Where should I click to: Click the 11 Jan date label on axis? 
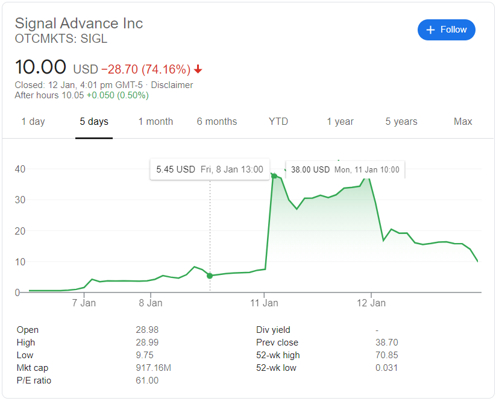point(265,303)
